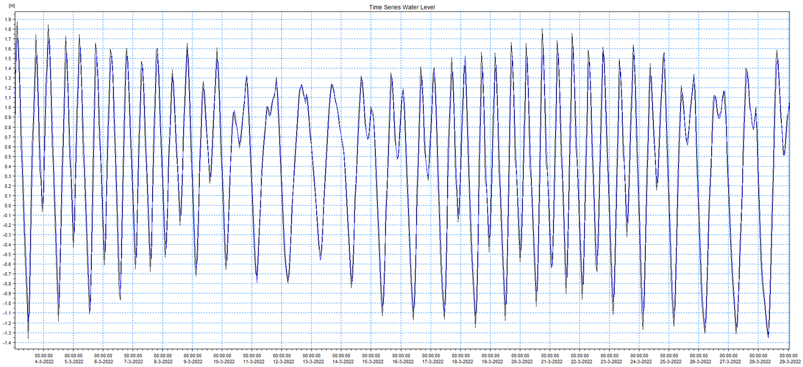Select the 9-3-2022 date label
The width and height of the screenshot is (803, 367).
(193, 361)
